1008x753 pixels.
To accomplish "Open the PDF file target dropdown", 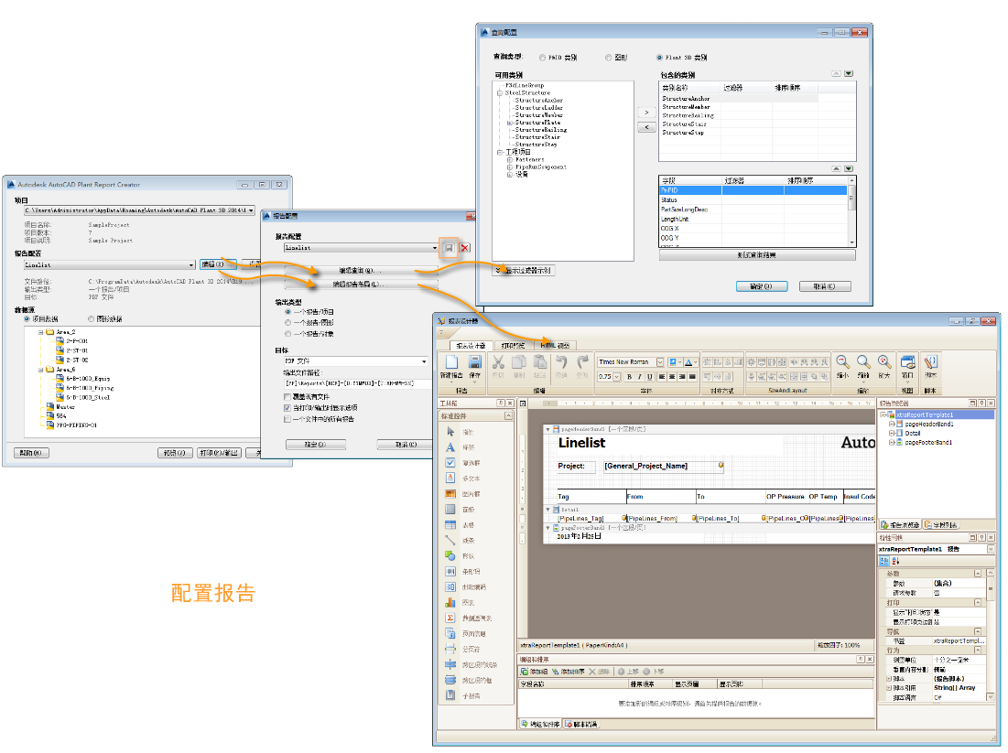I will tap(424, 361).
